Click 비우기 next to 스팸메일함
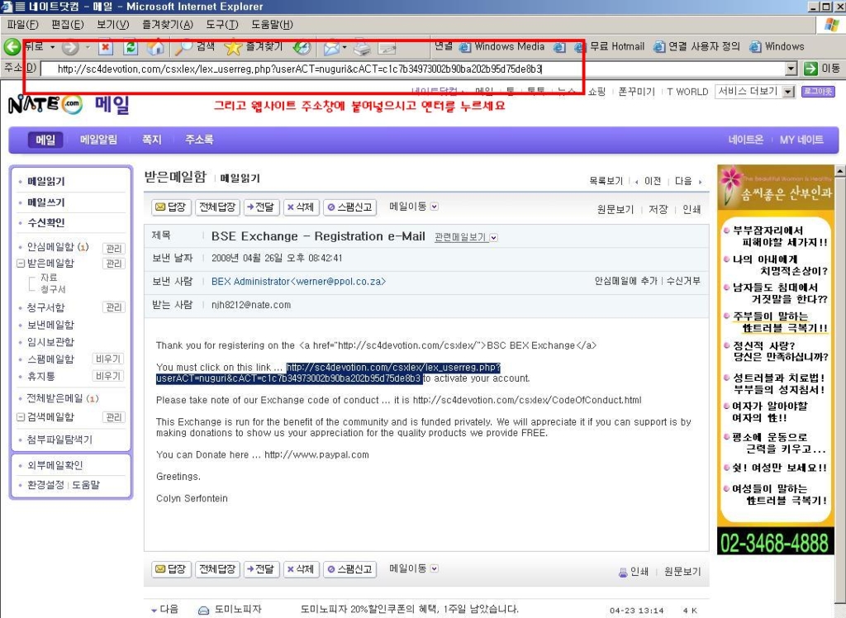Screen dimensions: 846x618 pos(108,359)
